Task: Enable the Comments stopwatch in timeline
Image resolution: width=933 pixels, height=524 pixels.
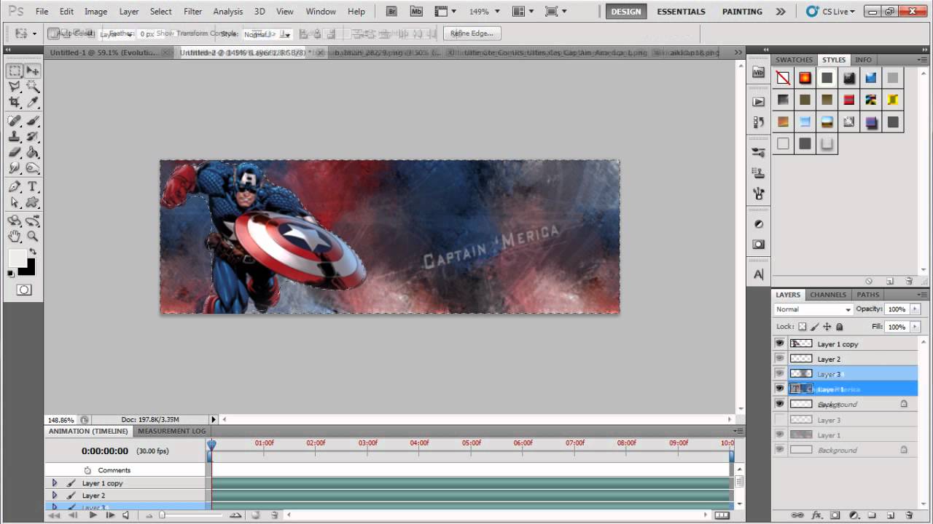Action: coord(87,470)
